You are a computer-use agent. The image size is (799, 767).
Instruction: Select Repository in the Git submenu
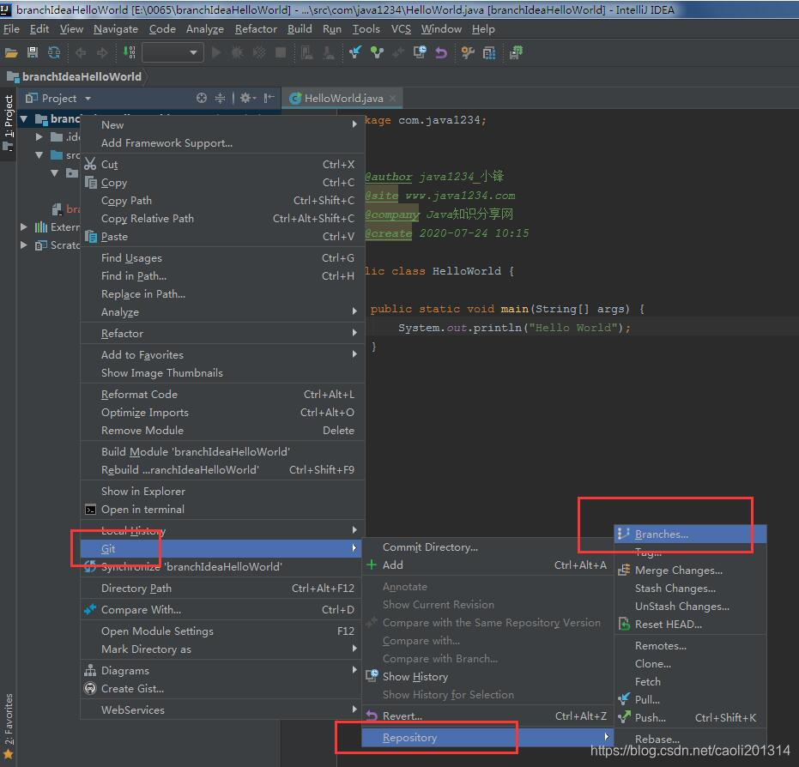(487, 738)
